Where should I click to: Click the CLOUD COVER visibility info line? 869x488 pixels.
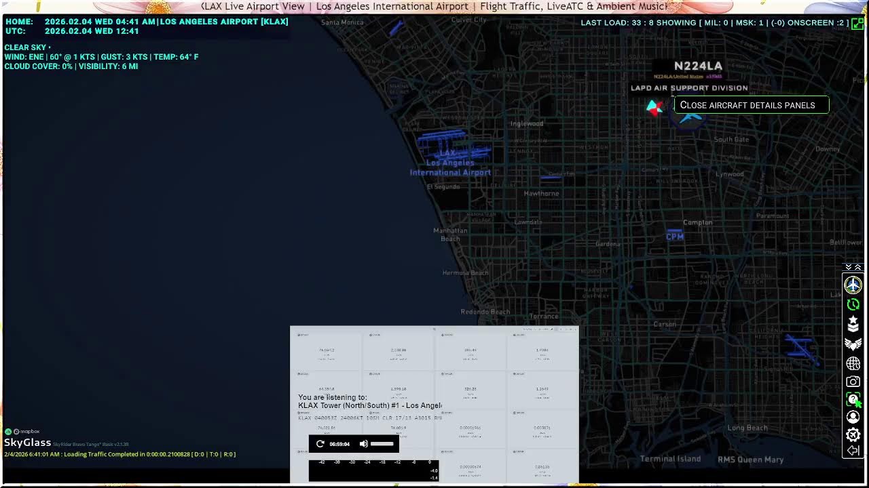pyautogui.click(x=71, y=66)
